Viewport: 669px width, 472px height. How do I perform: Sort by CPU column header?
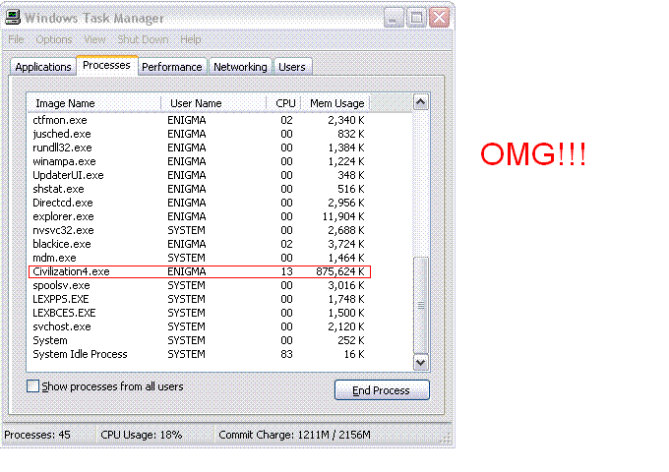(284, 103)
